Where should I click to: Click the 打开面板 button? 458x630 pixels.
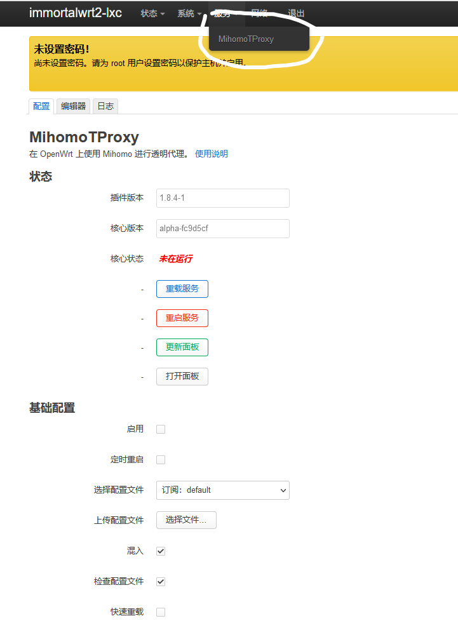pos(182,377)
